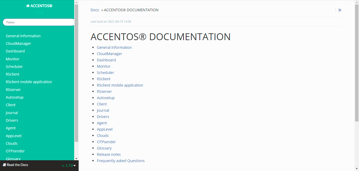Select Monitor in the sidebar menu
This screenshot has height=171, width=359.
tap(13, 59)
